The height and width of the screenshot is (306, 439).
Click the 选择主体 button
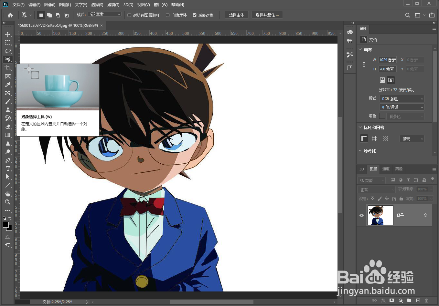(x=236, y=15)
